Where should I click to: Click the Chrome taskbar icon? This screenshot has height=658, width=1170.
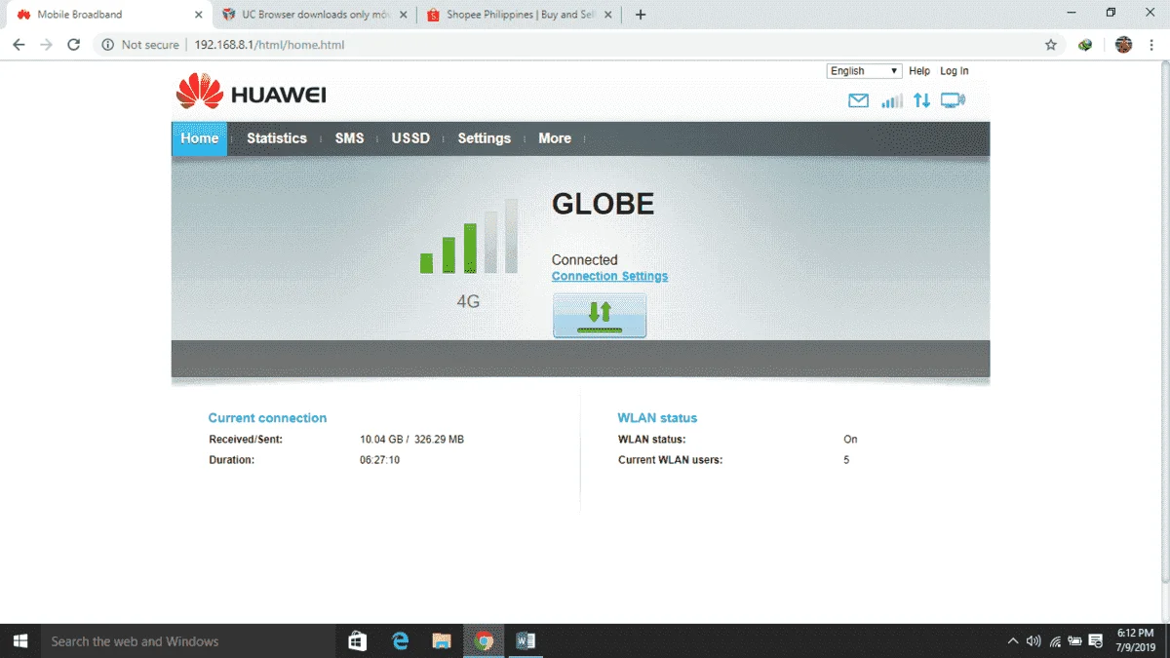484,640
